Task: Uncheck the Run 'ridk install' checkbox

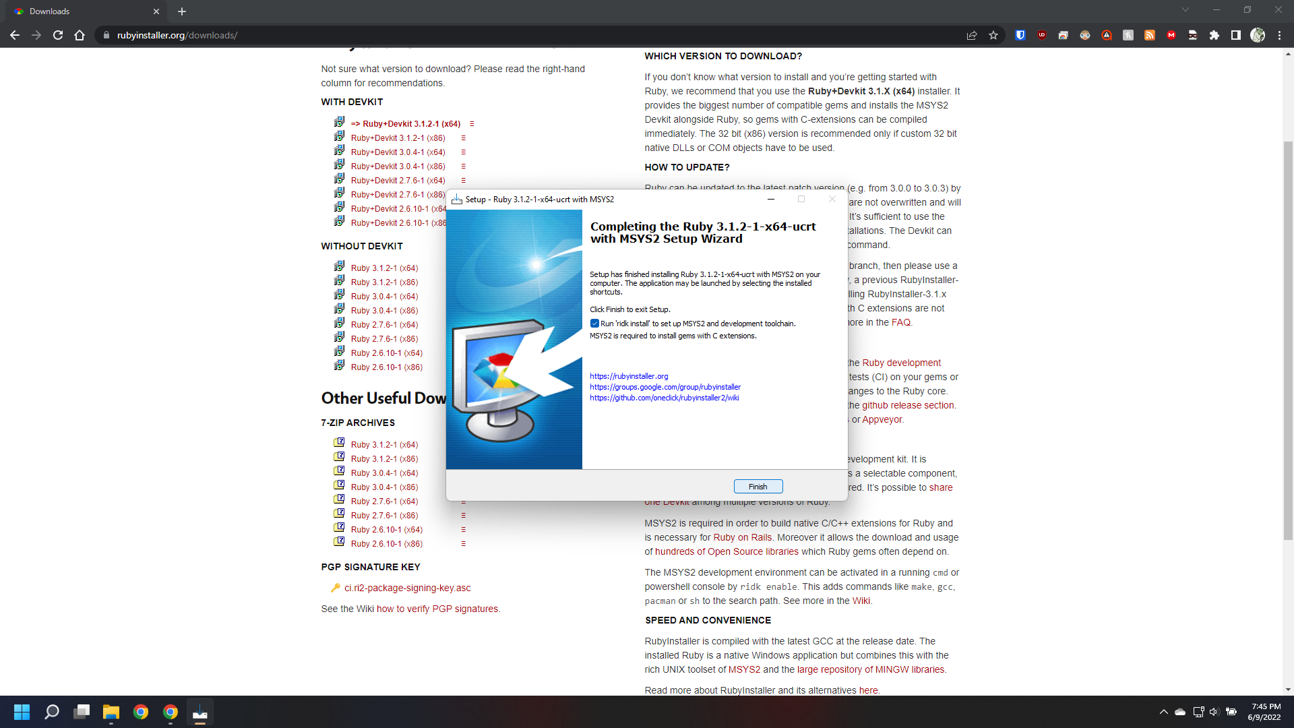Action: click(x=594, y=324)
